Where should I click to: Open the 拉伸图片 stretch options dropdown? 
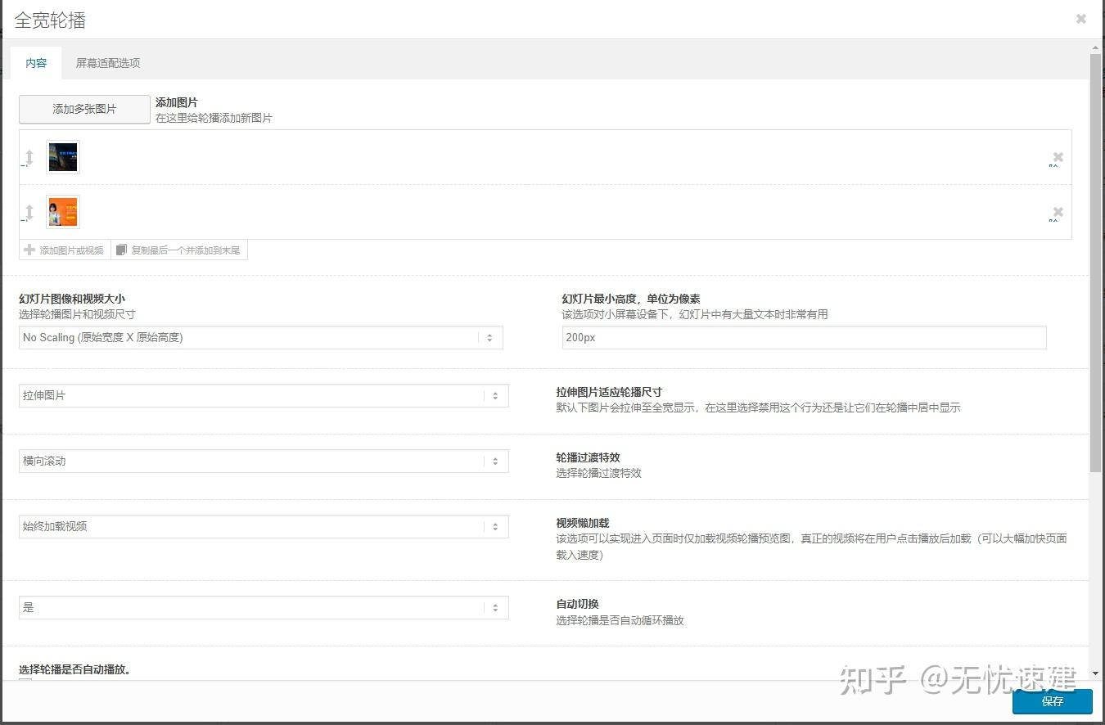(495, 395)
